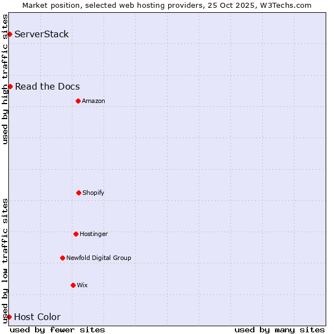Click the red dot beside Read the Docs

(x=10, y=86)
